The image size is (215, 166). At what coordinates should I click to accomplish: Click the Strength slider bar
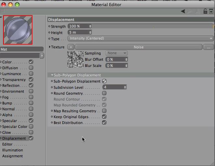pos(153,26)
